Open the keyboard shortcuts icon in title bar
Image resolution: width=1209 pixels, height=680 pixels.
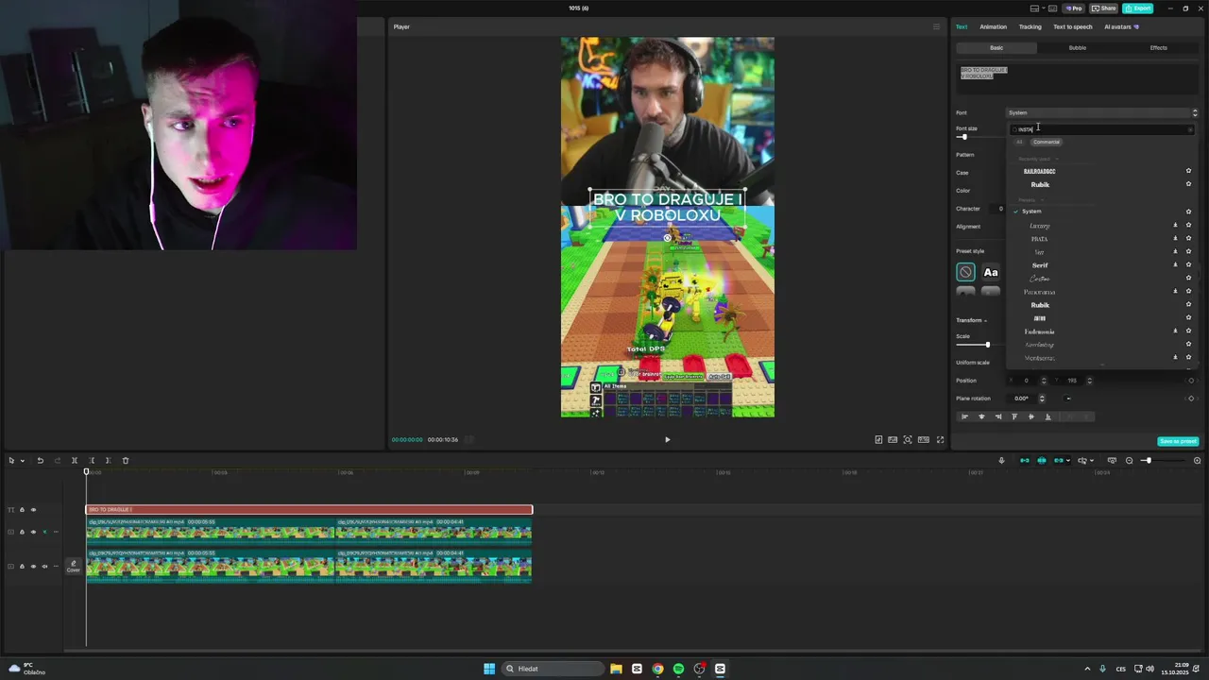(x=1054, y=8)
